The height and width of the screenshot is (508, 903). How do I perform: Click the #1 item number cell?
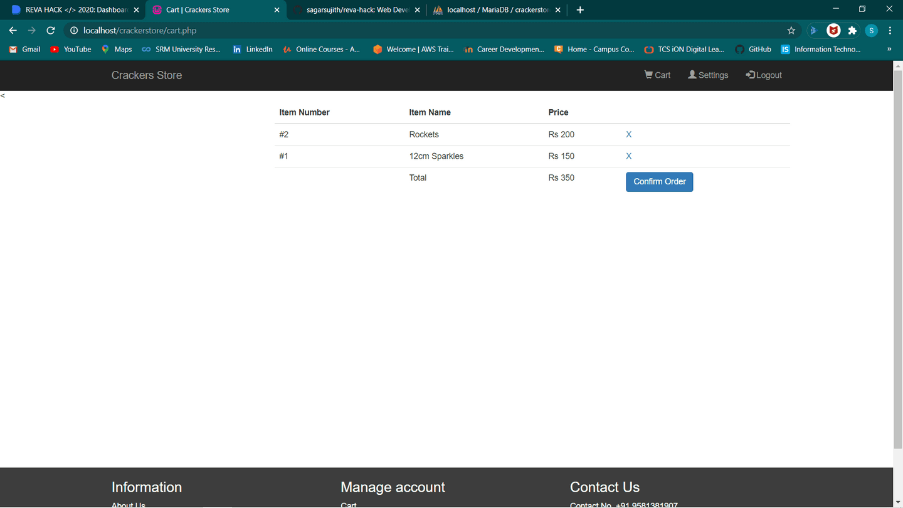284,156
